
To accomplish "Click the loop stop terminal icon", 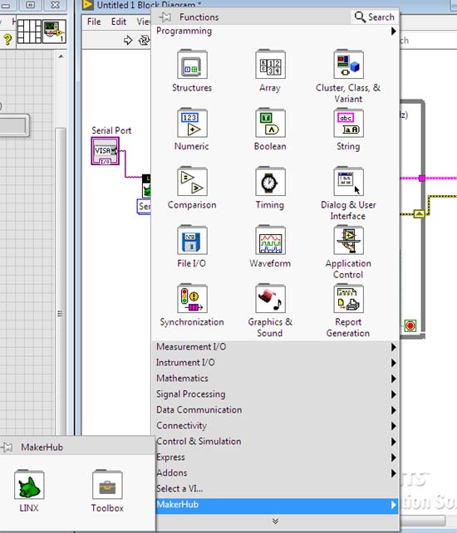I will click(410, 326).
